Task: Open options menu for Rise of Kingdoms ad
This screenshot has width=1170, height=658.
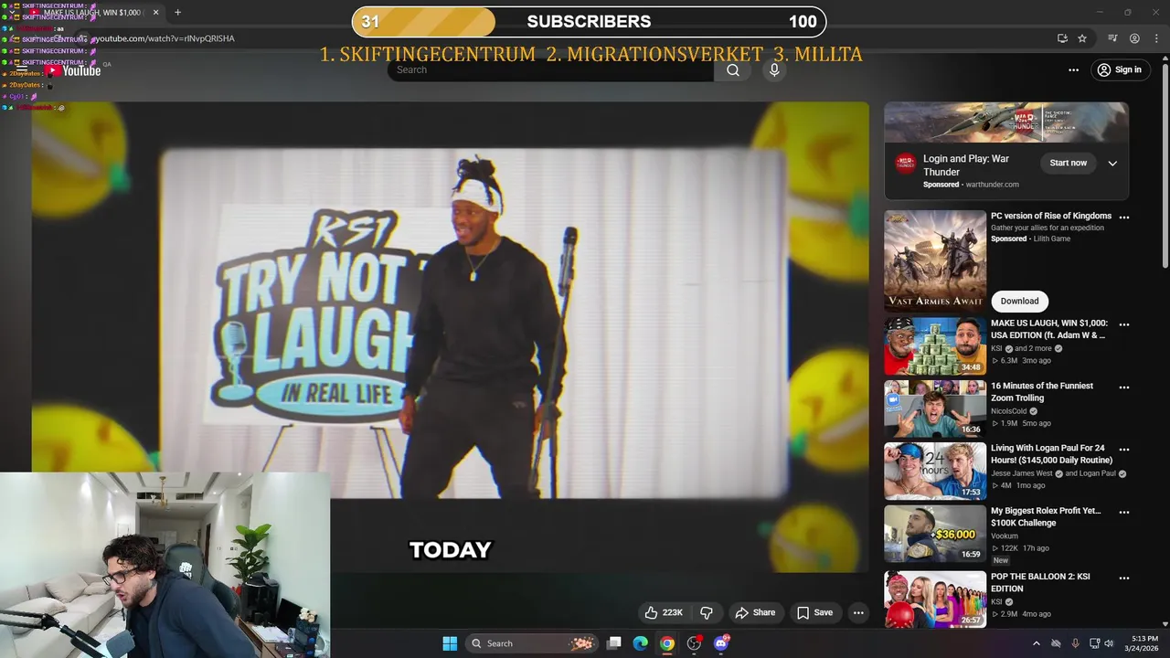Action: (1124, 218)
